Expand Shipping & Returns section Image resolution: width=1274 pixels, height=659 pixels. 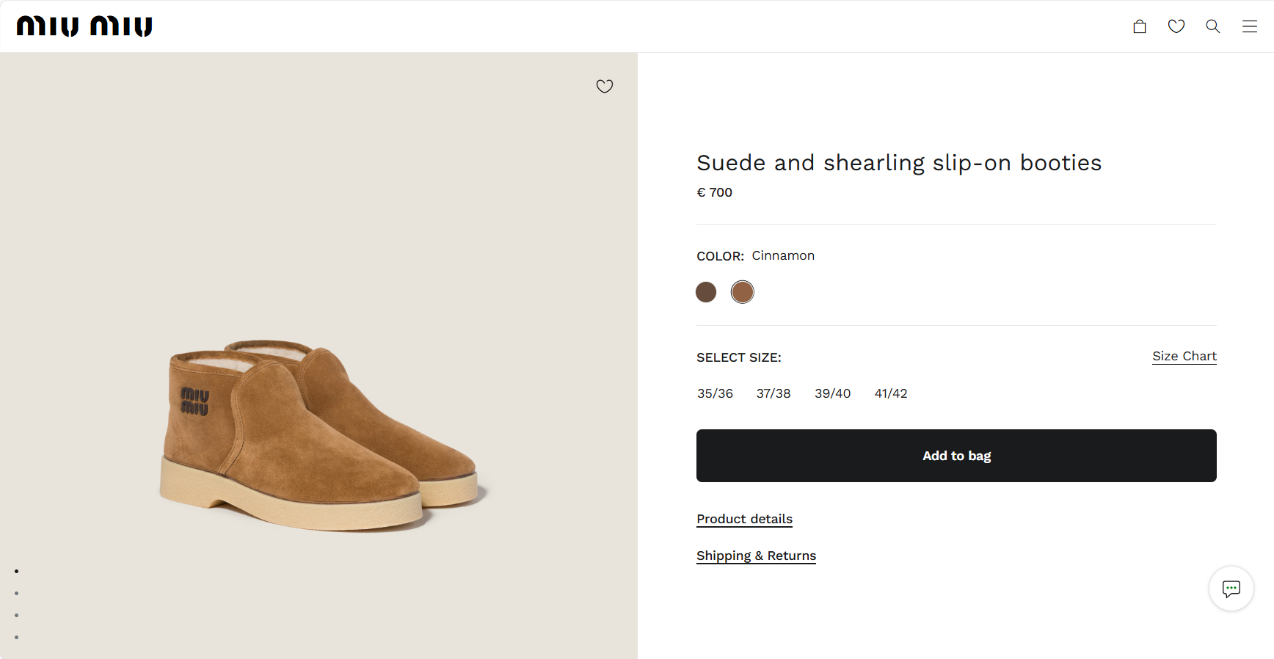[756, 556]
